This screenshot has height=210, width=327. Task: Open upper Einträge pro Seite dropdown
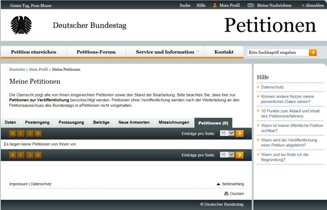pos(227,133)
